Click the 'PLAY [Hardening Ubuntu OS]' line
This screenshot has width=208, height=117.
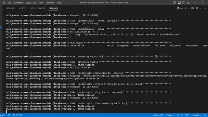88,57
